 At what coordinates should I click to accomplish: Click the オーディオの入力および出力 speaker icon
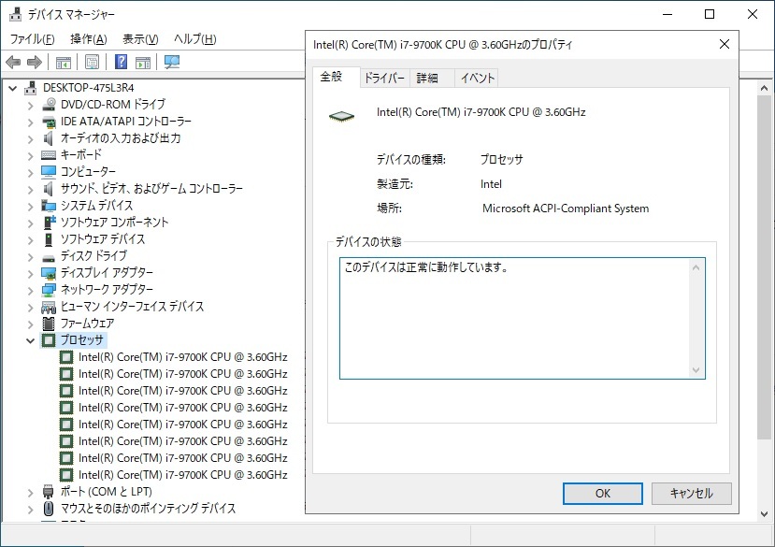(x=49, y=138)
